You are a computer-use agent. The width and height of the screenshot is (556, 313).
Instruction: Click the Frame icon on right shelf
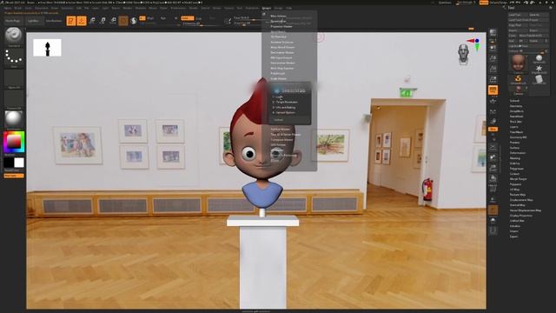tap(493, 147)
